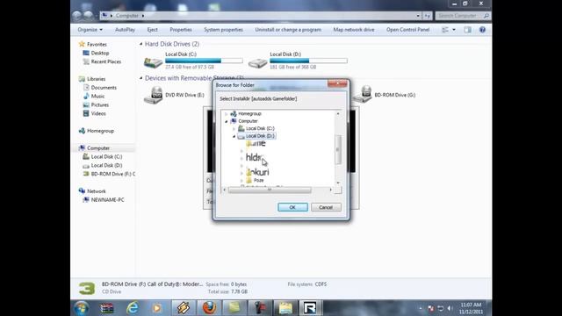
Task: Click AutoPlay in Explorer toolbar
Action: (125, 30)
